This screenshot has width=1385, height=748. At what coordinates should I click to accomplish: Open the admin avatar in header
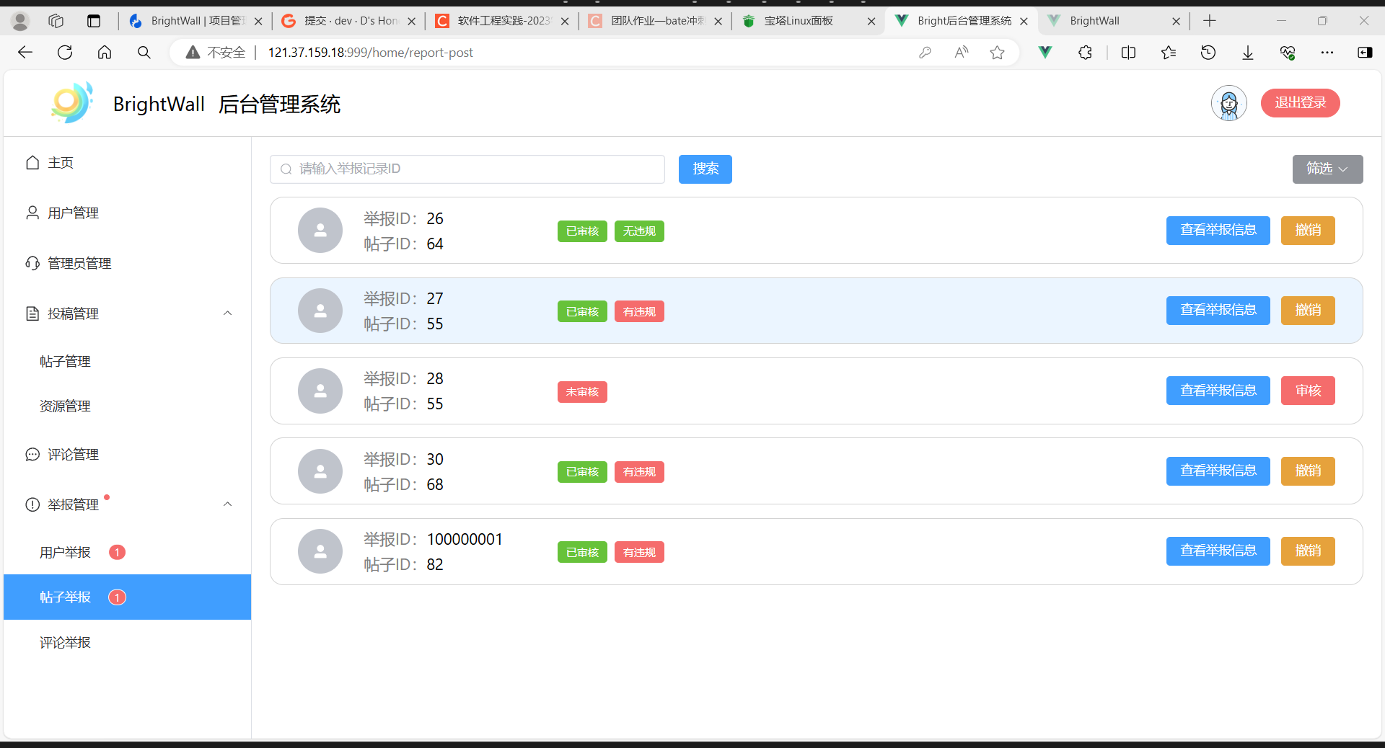point(1229,103)
